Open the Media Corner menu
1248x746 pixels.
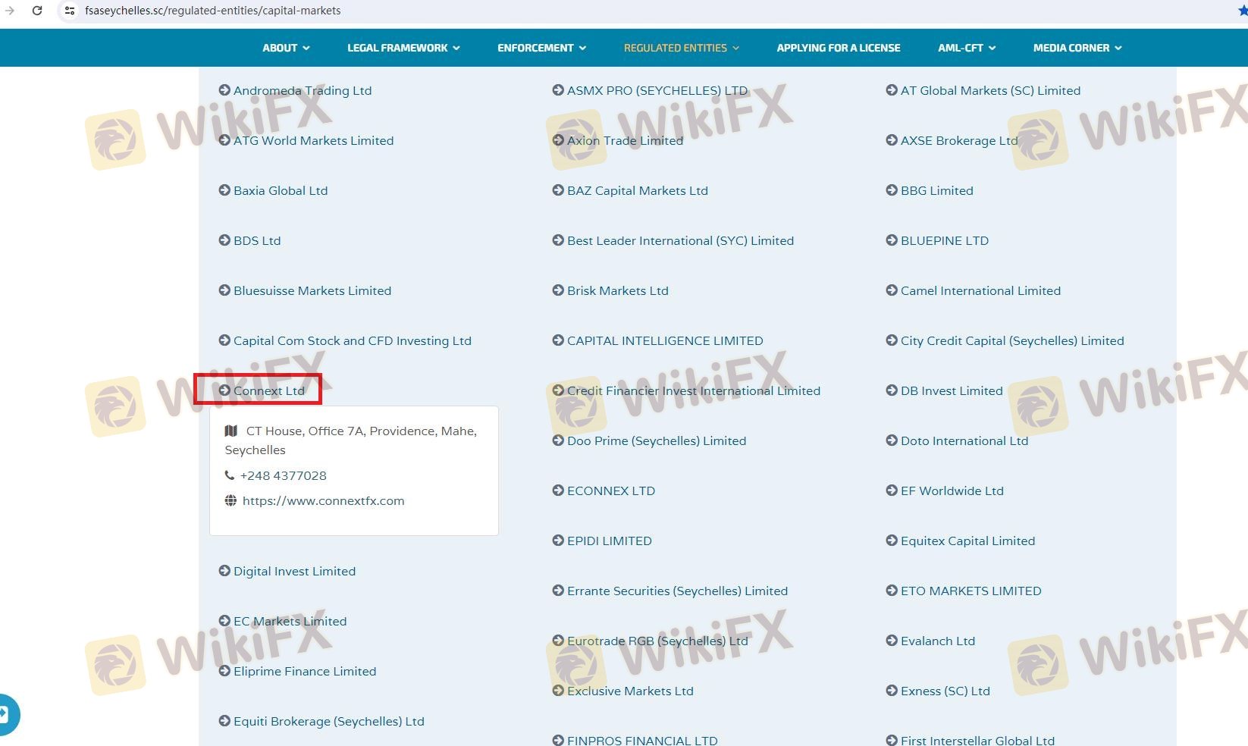[x=1077, y=48]
